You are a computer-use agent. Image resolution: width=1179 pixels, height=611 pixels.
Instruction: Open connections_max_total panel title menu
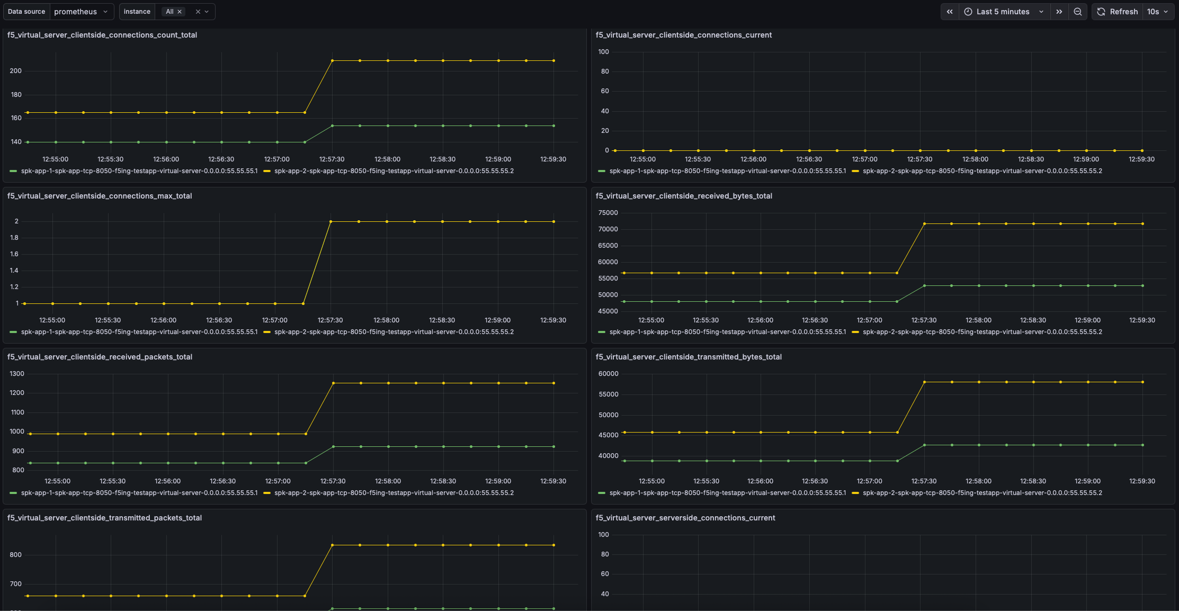(100, 196)
